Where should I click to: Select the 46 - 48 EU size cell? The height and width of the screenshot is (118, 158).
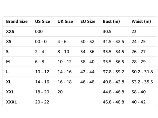click(87, 82)
